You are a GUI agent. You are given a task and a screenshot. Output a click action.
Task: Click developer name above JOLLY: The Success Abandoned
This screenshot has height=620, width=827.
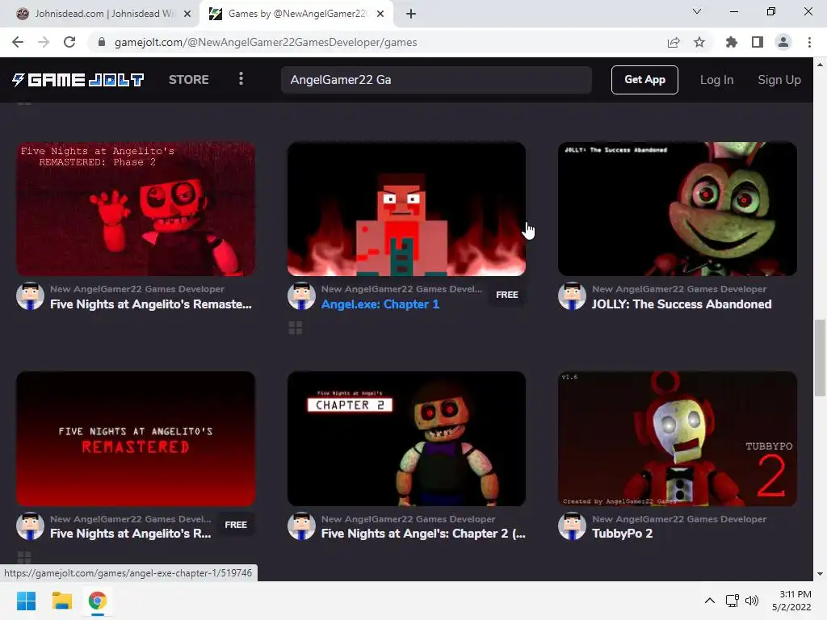(679, 289)
